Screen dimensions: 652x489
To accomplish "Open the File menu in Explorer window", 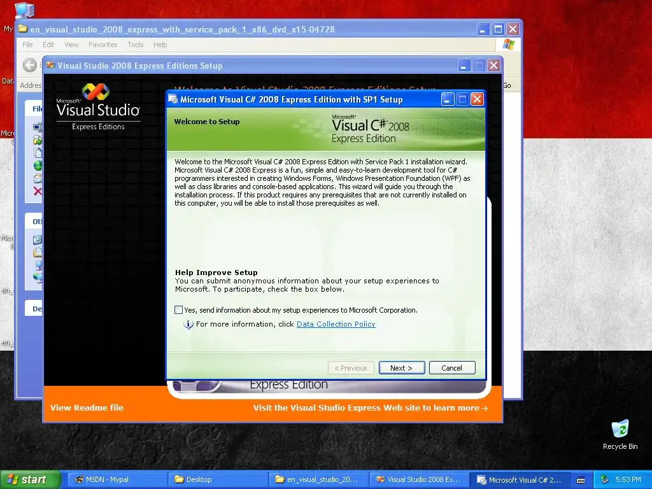I will click(27, 45).
